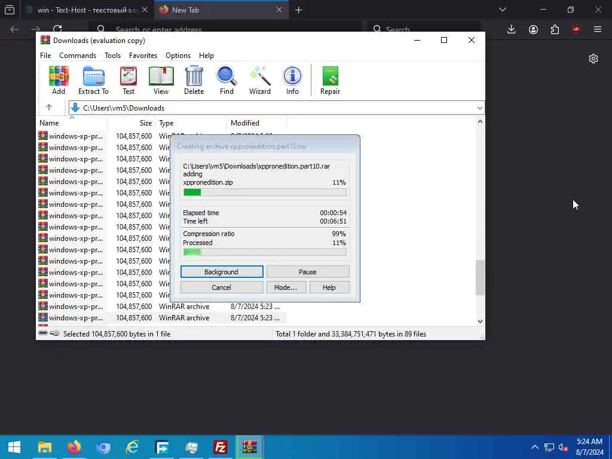Click the Compression ratio 99% value
This screenshot has width=612, height=459.
[x=338, y=234]
